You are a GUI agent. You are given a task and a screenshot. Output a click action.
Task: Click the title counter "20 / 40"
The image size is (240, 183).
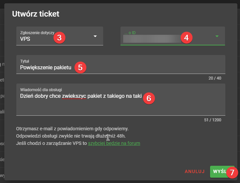click(x=214, y=78)
